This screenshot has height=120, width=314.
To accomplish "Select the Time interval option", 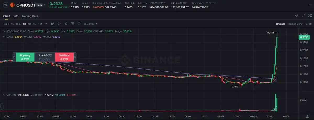I will click(6, 24).
